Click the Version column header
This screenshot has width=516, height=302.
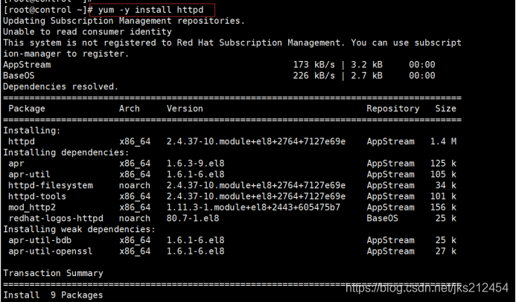(185, 109)
